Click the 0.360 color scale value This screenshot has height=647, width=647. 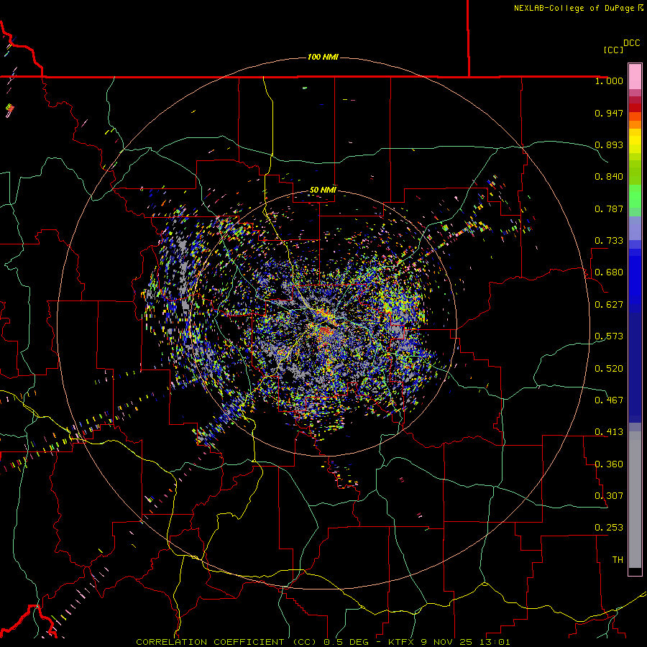click(609, 464)
